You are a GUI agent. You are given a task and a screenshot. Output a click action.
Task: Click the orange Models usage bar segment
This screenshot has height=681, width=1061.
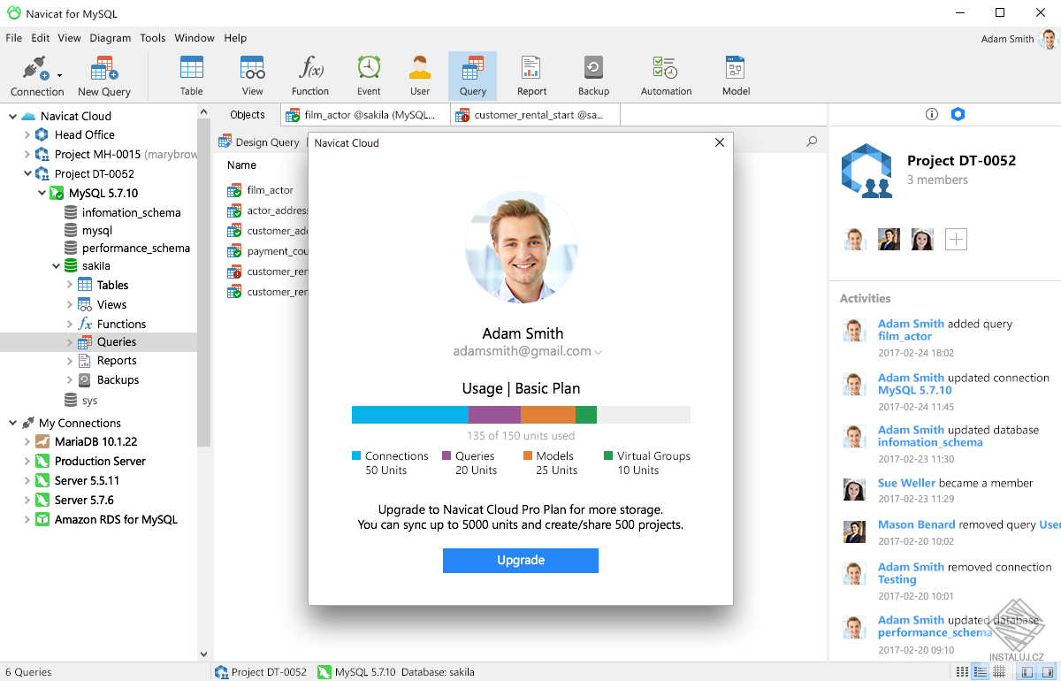tap(548, 415)
